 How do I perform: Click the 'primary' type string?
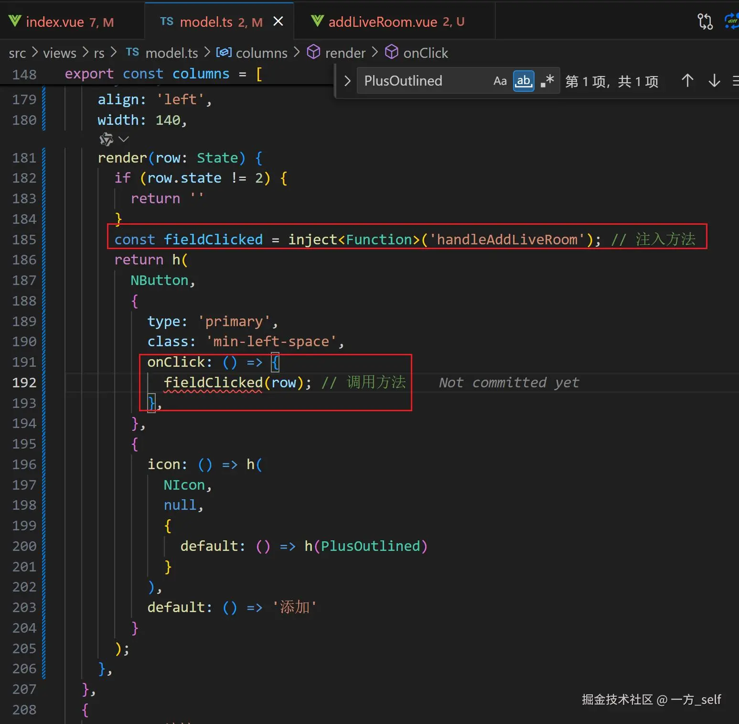point(234,321)
